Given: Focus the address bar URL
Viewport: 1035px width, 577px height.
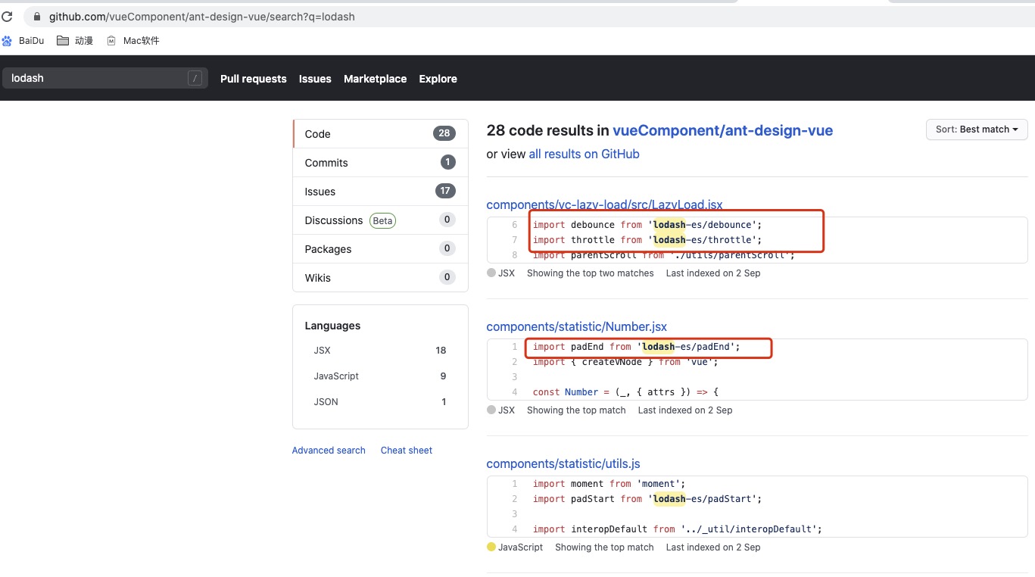Looking at the screenshot, I should 202,16.
